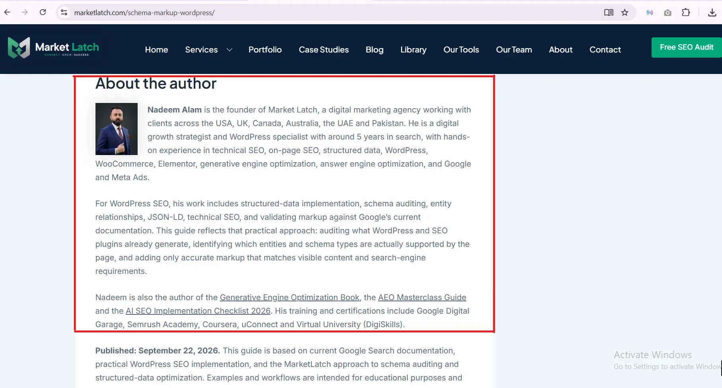The width and height of the screenshot is (722, 388).
Task: Open browser downloads icon
Action: [x=712, y=13]
